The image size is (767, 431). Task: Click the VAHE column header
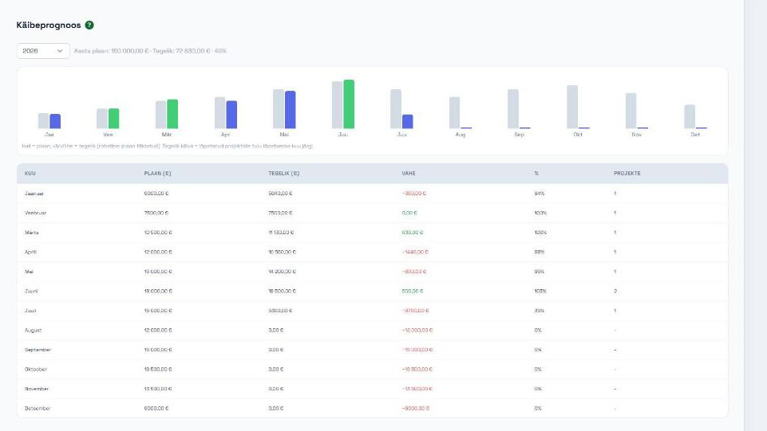pyautogui.click(x=409, y=174)
